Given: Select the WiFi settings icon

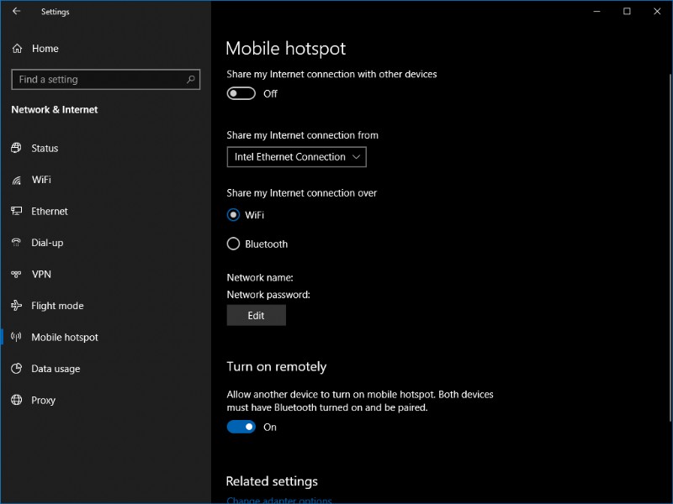Looking at the screenshot, I should 18,179.
